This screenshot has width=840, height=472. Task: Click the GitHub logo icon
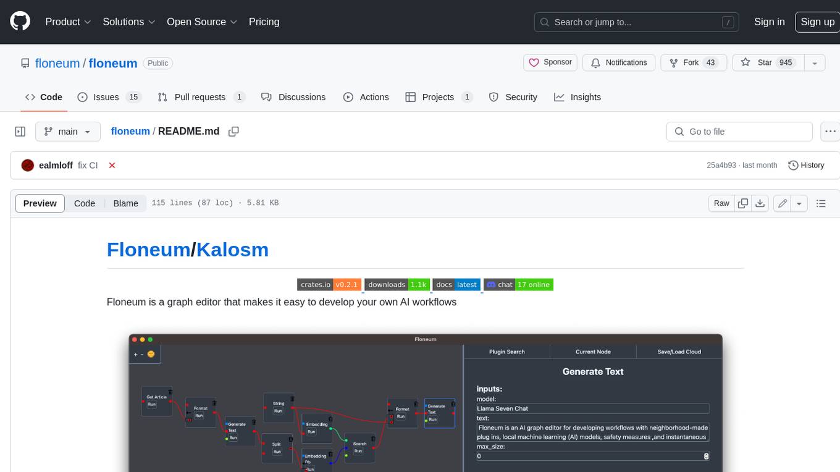click(x=20, y=22)
